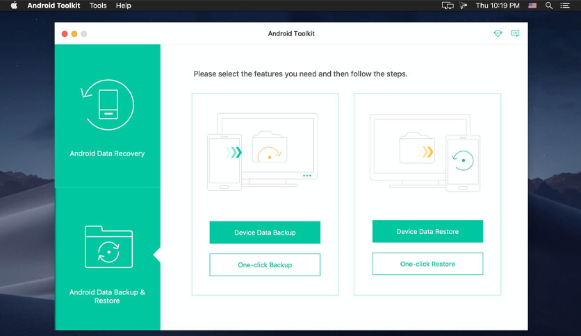Click the red close window button
This screenshot has height=336, width=581.
(x=65, y=34)
